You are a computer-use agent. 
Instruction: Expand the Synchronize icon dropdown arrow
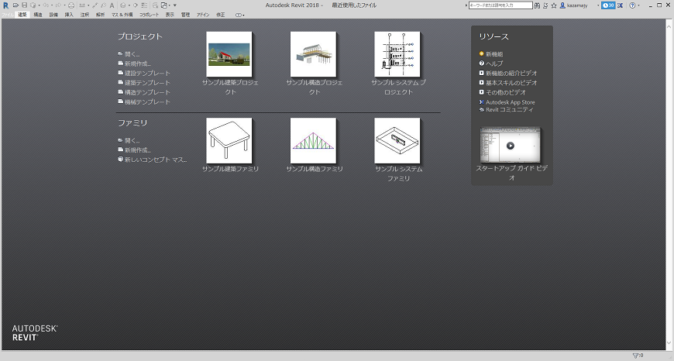point(39,5)
